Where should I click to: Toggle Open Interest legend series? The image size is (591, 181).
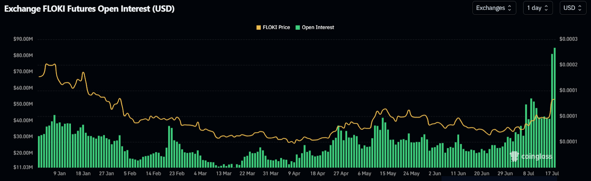tap(315, 27)
